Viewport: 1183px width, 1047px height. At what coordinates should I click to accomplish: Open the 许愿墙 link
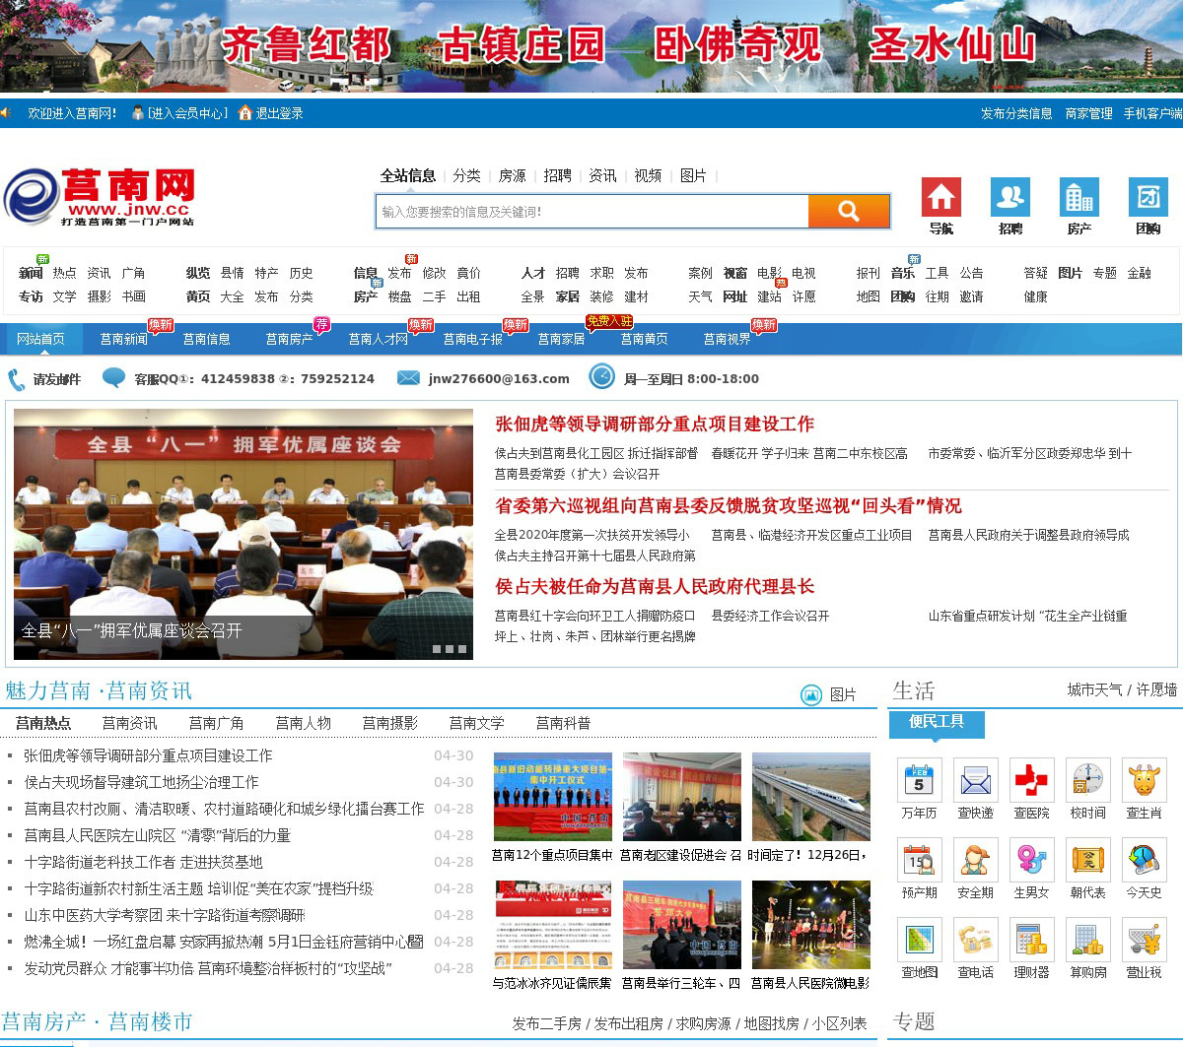click(1156, 689)
